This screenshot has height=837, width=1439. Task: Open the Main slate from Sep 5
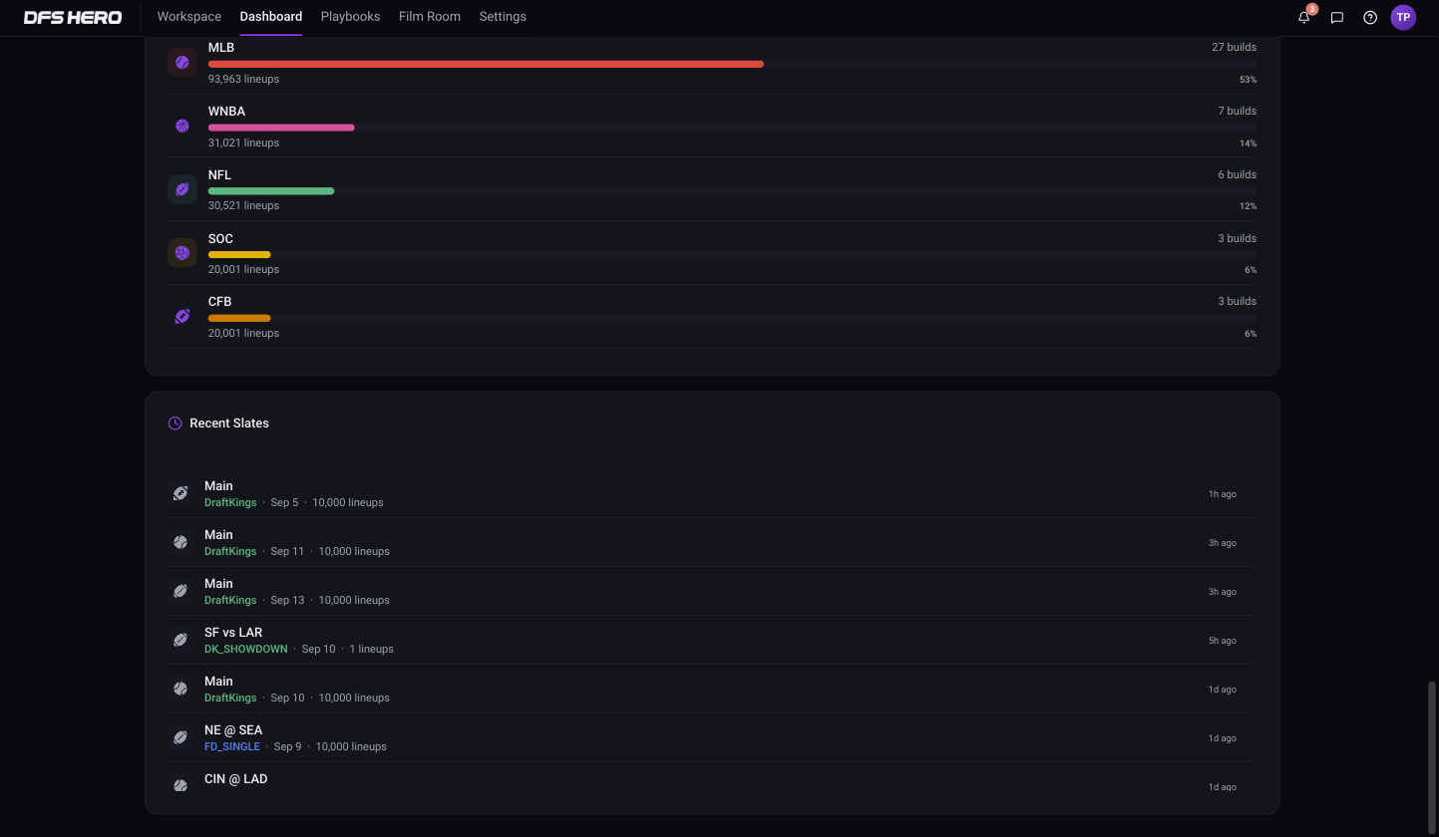(x=712, y=493)
